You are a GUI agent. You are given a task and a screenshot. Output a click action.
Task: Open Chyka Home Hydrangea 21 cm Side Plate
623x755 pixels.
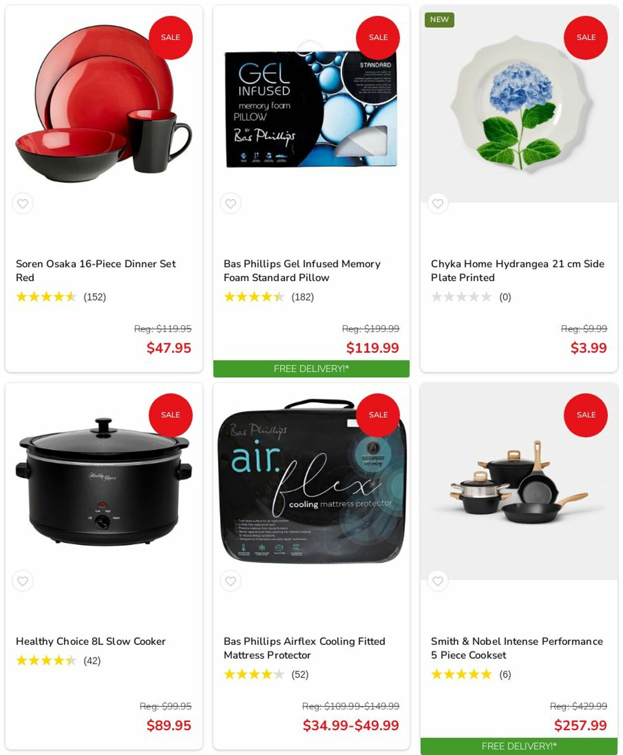[517, 270]
